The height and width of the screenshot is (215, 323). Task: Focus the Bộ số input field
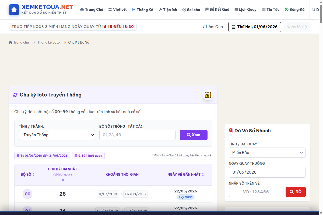(x=137, y=135)
